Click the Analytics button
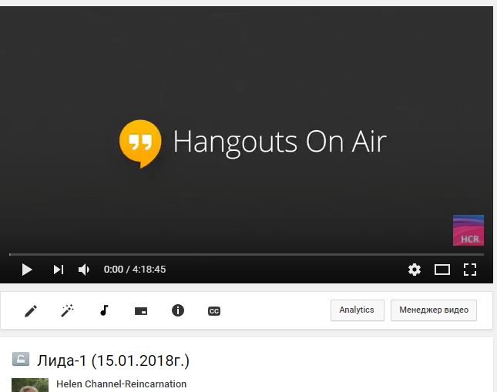Screen dimensions: 497x392 point(357,310)
